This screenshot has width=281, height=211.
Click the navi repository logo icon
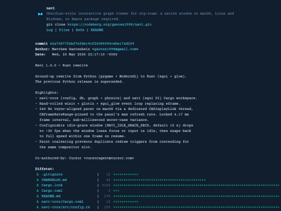40,14
